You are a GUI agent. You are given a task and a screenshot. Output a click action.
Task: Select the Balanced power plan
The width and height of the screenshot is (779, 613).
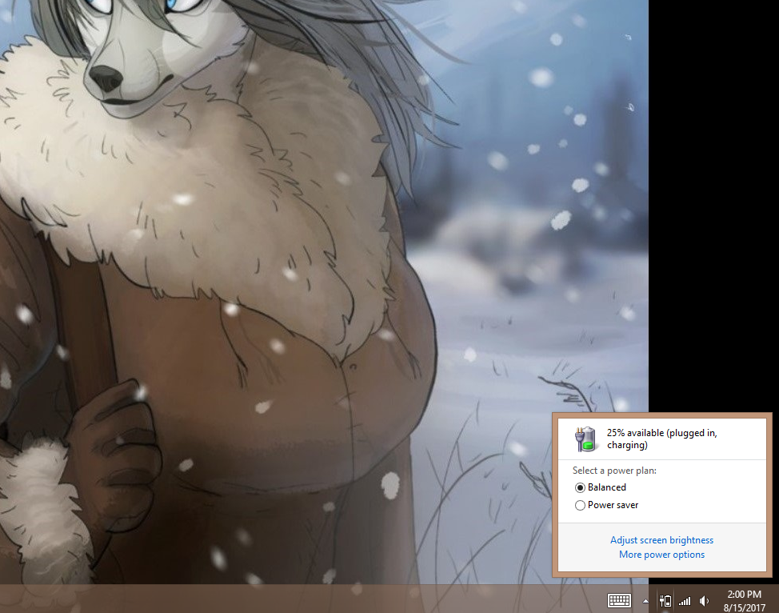tap(581, 487)
